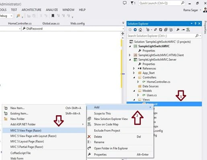Click the Quick Launch search icon
Image resolution: width=207 pixels, height=160 pixels.
pyautogui.click(x=182, y=3)
